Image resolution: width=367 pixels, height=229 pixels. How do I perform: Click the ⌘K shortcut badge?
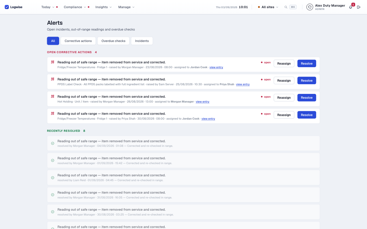click(293, 7)
